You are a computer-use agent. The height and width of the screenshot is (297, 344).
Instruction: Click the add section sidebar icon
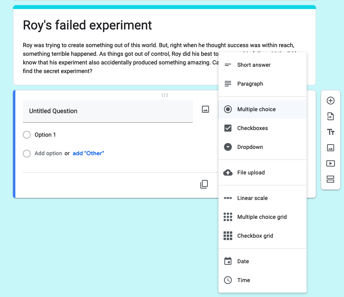[x=331, y=179]
